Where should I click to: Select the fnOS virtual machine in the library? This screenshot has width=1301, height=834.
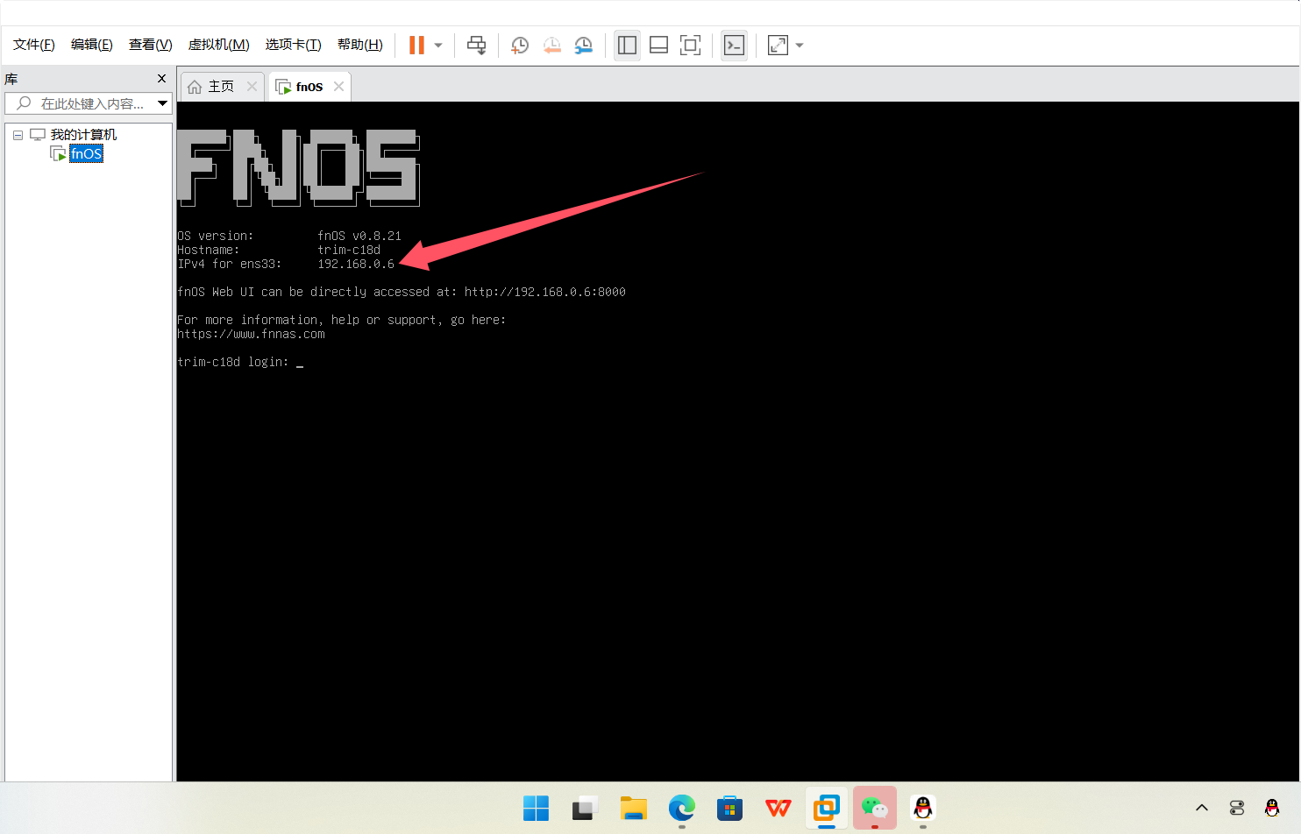[86, 154]
